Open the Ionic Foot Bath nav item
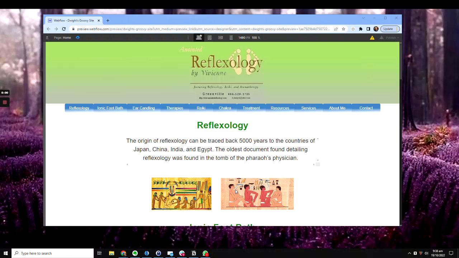The width and height of the screenshot is (459, 258). [110, 108]
